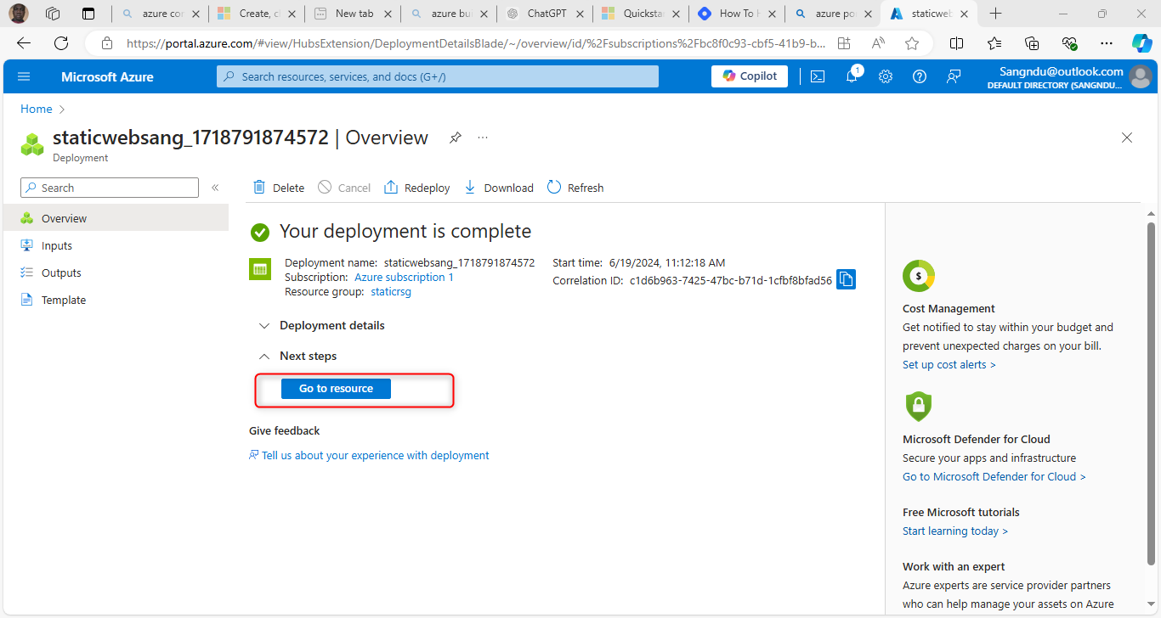Copy the Correlation ID to clipboard
The image size is (1161, 618).
(846, 279)
